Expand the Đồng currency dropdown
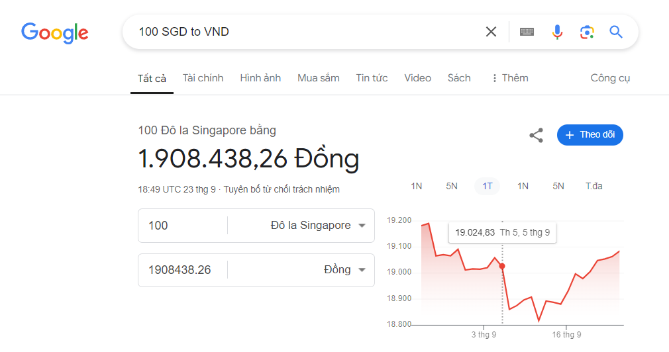Viewport: 669px width, 352px height. click(344, 270)
